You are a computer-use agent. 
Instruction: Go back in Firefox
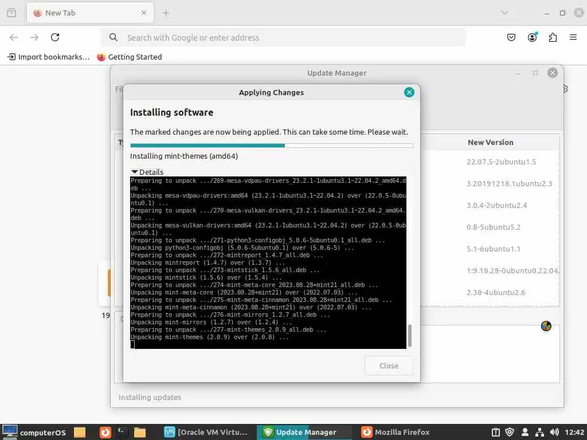tap(14, 37)
